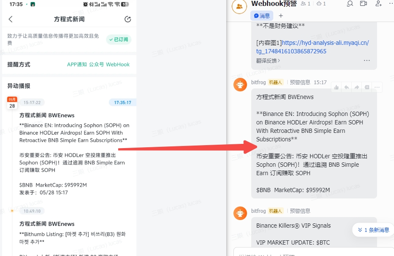Toggle the 已订阅 subscription button
The width and height of the screenshot is (394, 256).
(119, 39)
